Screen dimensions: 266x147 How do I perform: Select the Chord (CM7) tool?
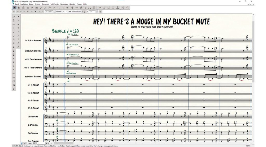pos(76,8)
